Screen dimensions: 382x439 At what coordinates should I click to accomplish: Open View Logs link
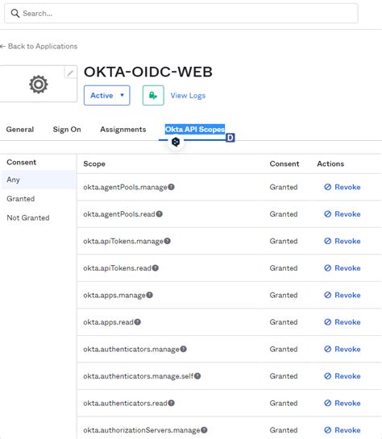click(x=189, y=96)
